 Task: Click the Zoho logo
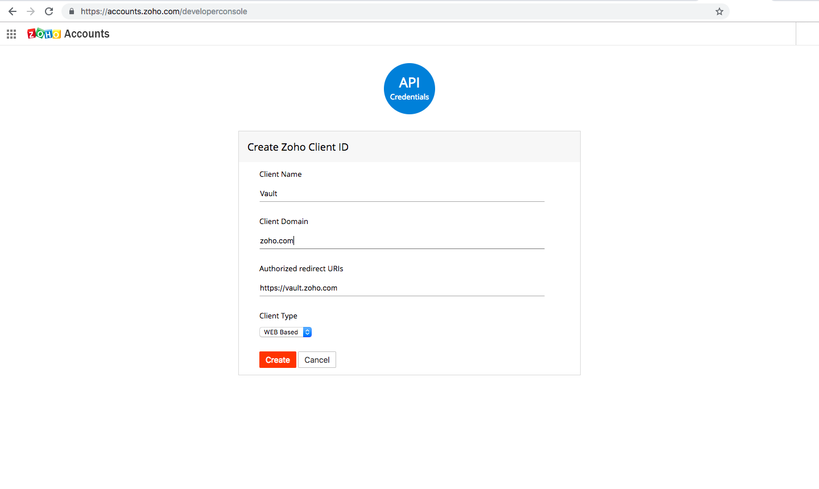44,34
